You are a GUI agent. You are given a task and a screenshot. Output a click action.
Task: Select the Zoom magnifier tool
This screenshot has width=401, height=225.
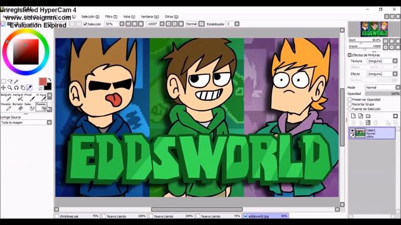pos(10,88)
